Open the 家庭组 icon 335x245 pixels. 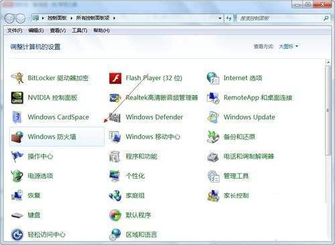point(115,195)
